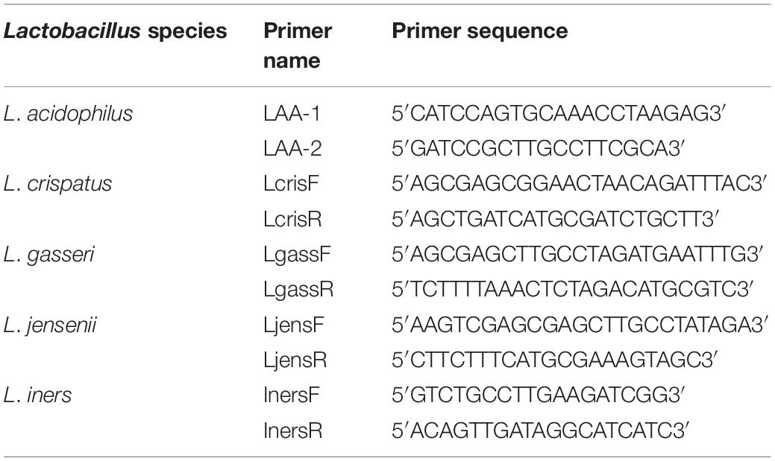Click the LAA-1 primer name
Screen dimensions: 775x461
pyautogui.click(x=292, y=114)
